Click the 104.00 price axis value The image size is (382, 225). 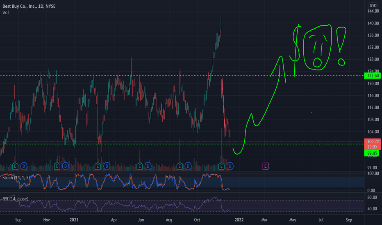point(373,132)
